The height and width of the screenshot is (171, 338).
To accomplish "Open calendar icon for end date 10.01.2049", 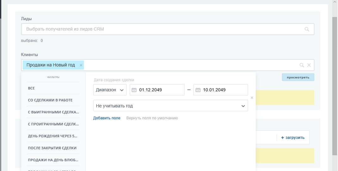I will pos(198,90).
